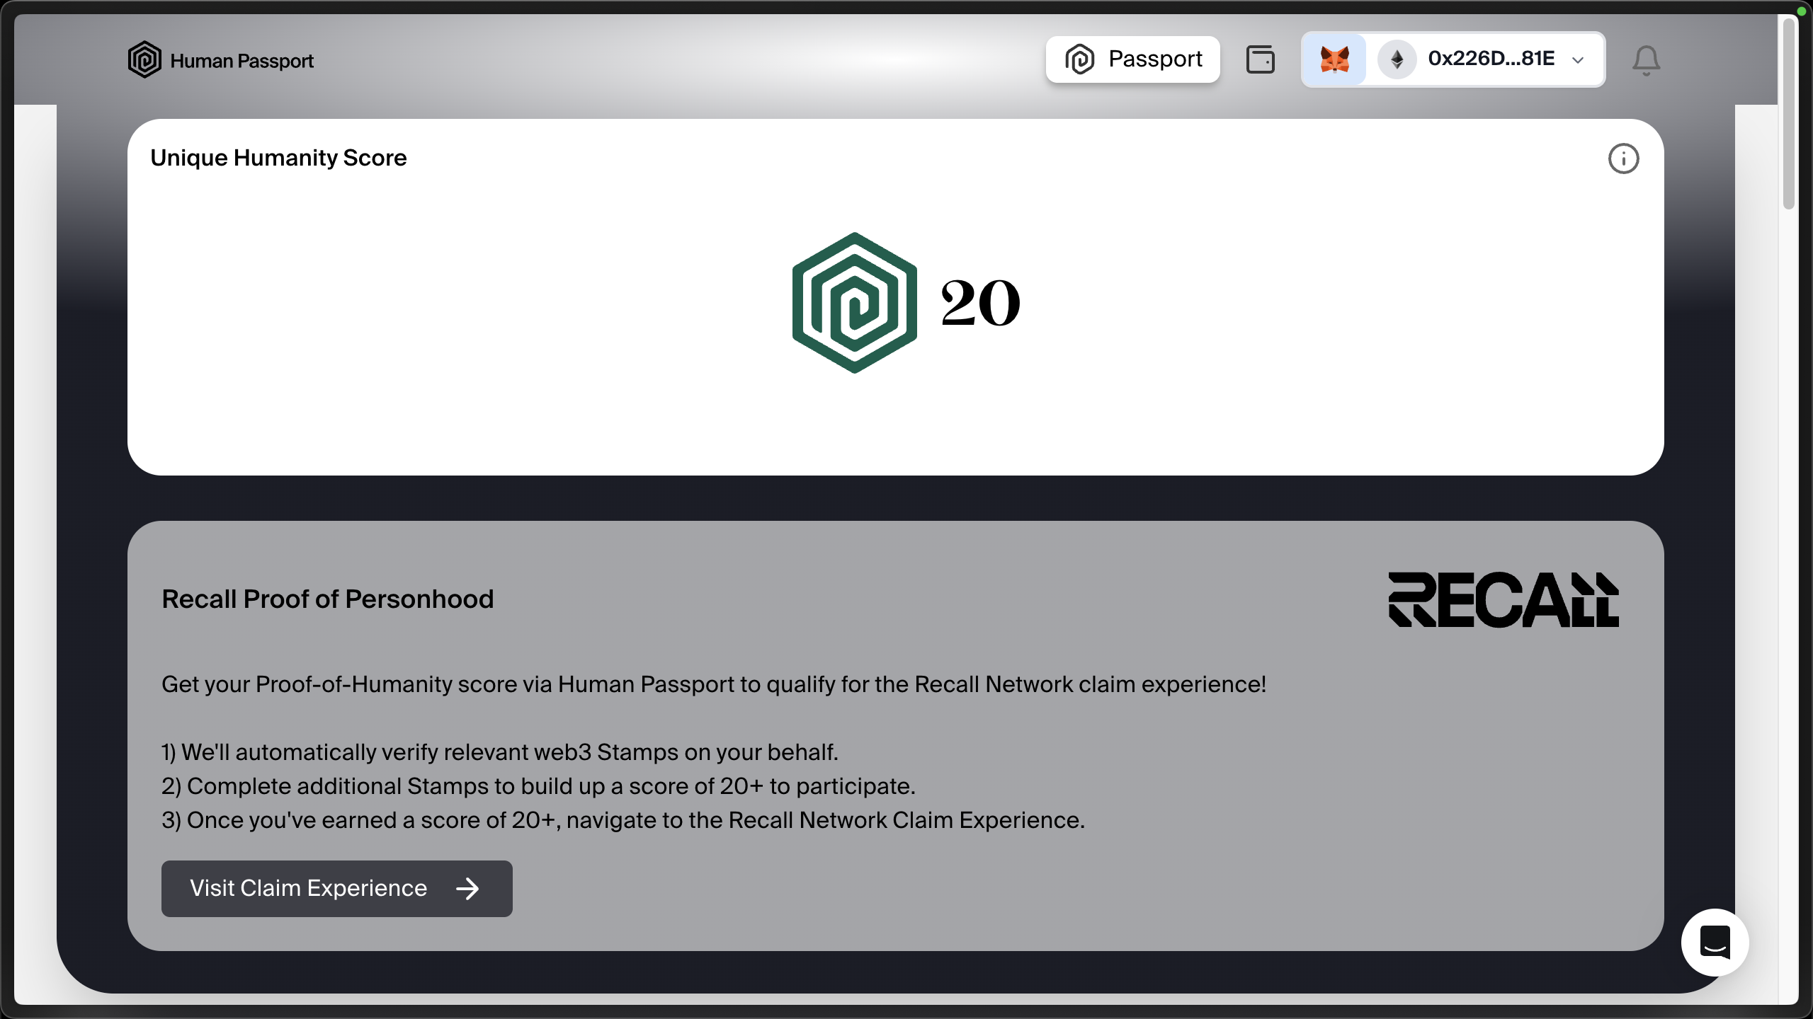This screenshot has width=1813, height=1019.
Task: Click the Recall Proof of Personhood title
Action: click(327, 599)
